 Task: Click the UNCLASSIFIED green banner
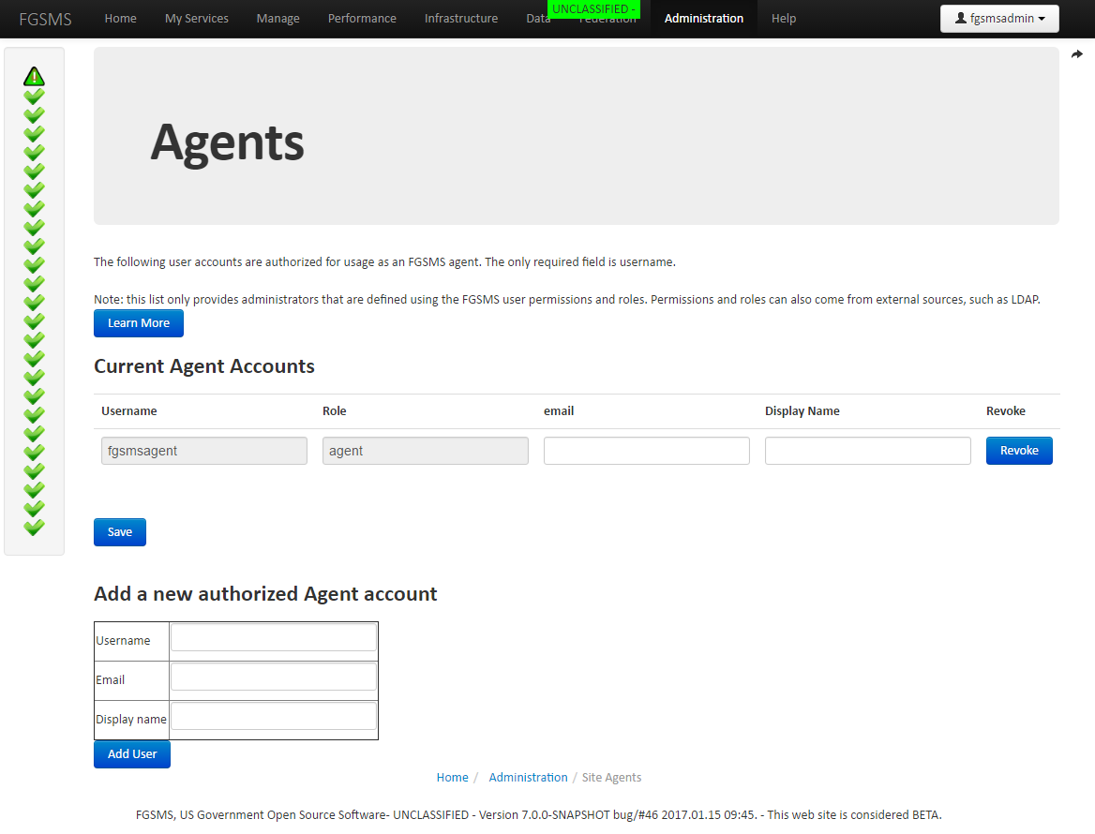pyautogui.click(x=593, y=9)
